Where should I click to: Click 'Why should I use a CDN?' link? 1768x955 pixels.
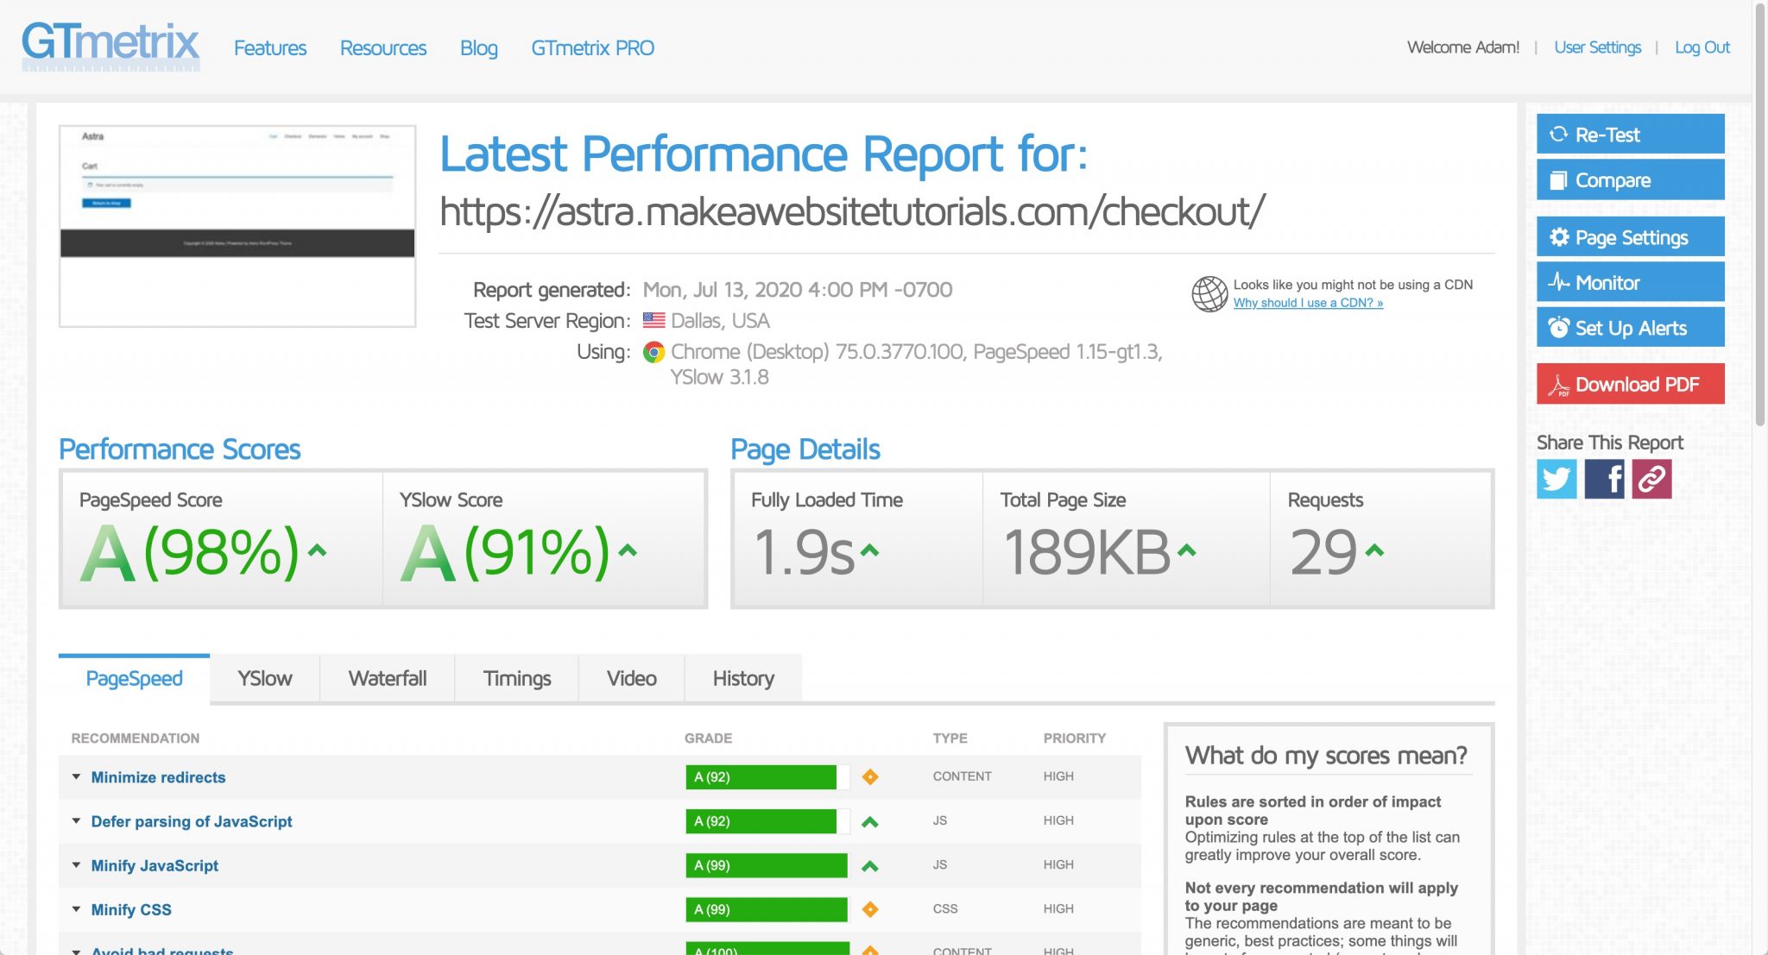pos(1308,303)
